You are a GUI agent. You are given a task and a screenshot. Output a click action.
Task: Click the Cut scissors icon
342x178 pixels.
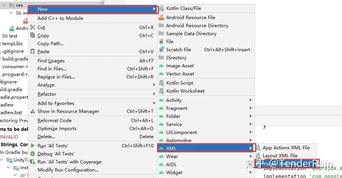coord(32,28)
